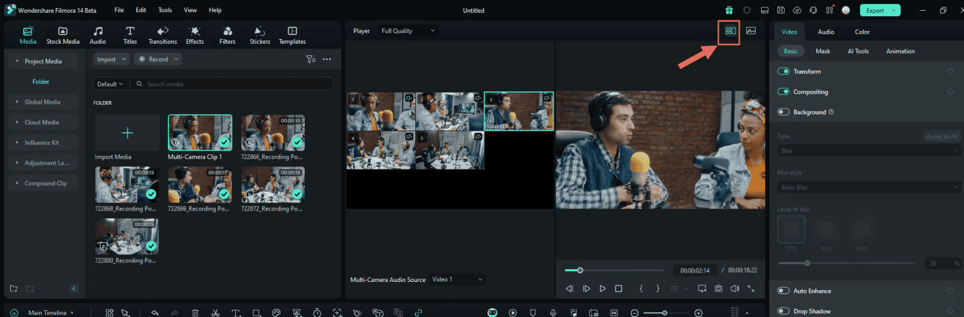Open the Edit menu
The width and height of the screenshot is (964, 317).
click(x=141, y=10)
